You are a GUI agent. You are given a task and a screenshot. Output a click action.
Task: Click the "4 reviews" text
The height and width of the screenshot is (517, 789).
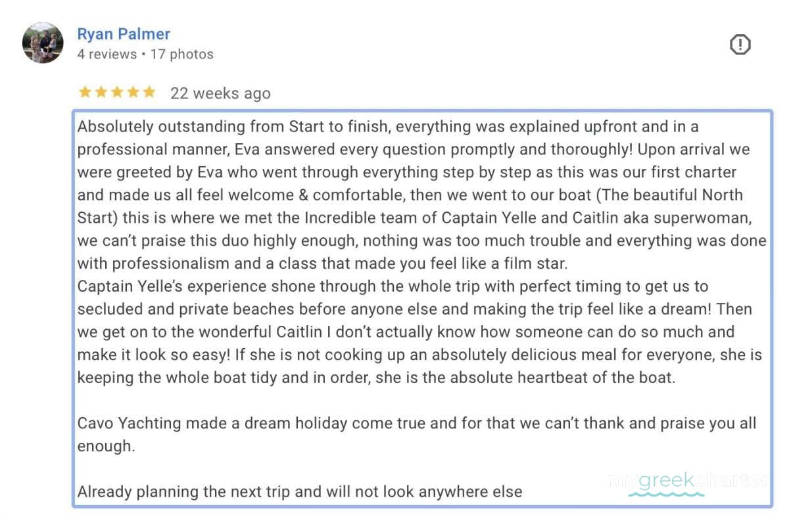(107, 55)
